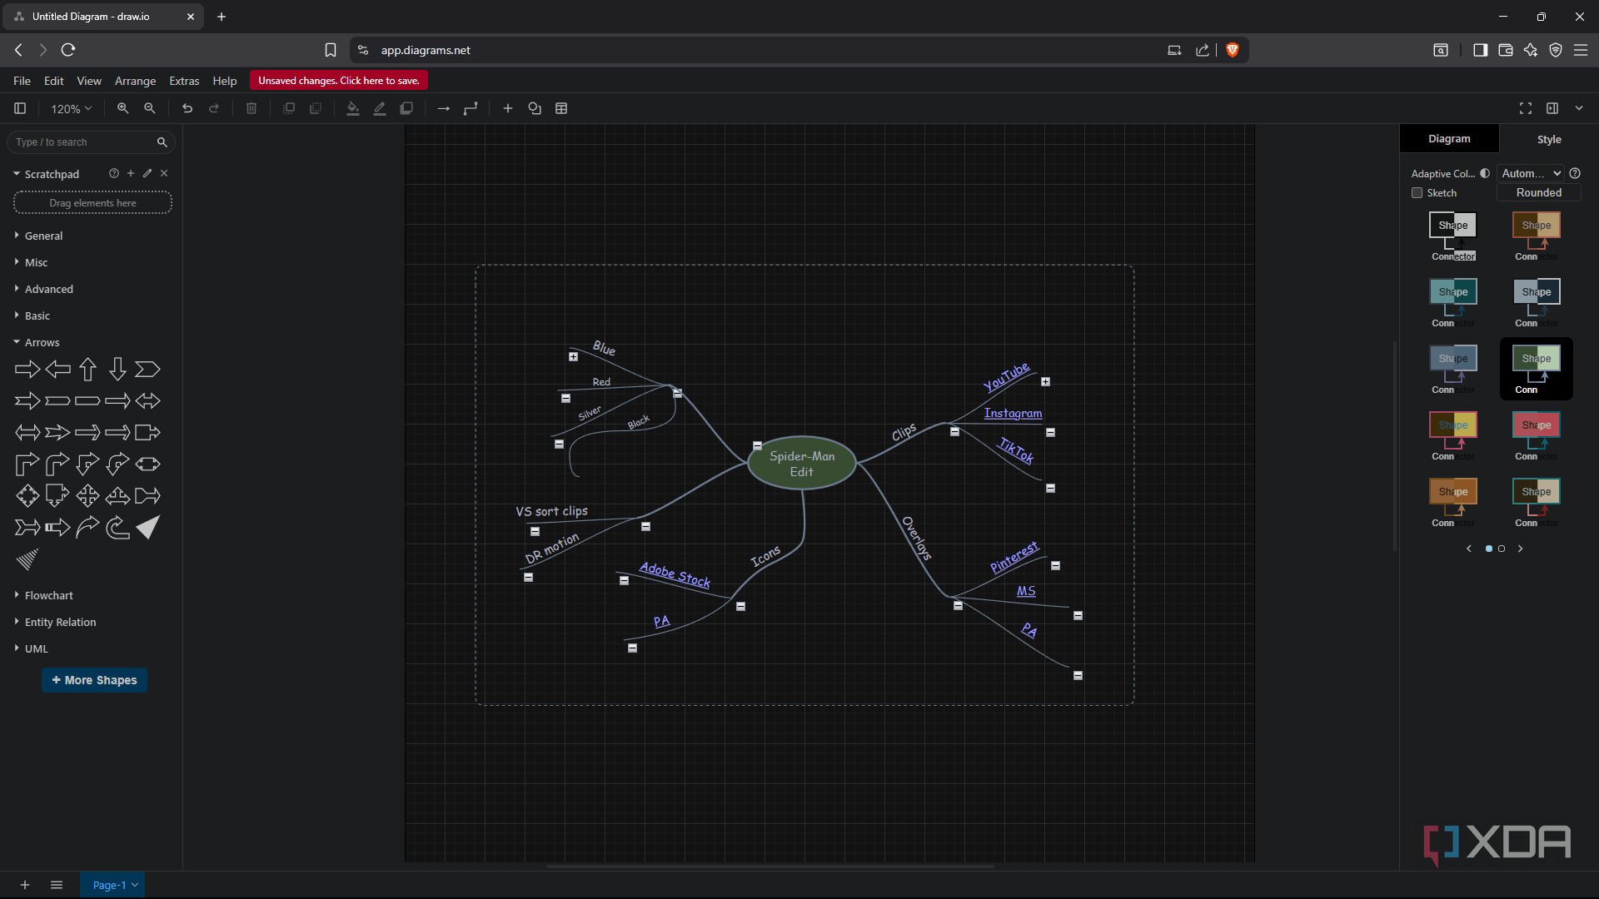Apply the white default style swatch
This screenshot has height=899, width=1599.
click(x=1453, y=236)
